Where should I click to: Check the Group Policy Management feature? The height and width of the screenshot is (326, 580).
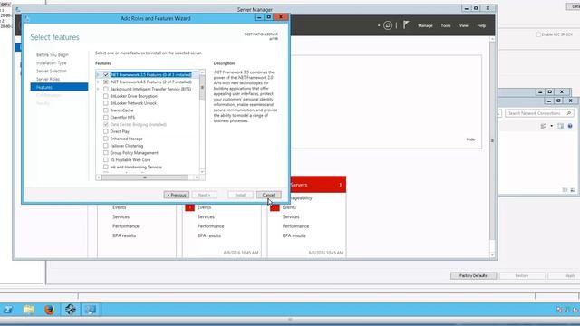pos(106,153)
